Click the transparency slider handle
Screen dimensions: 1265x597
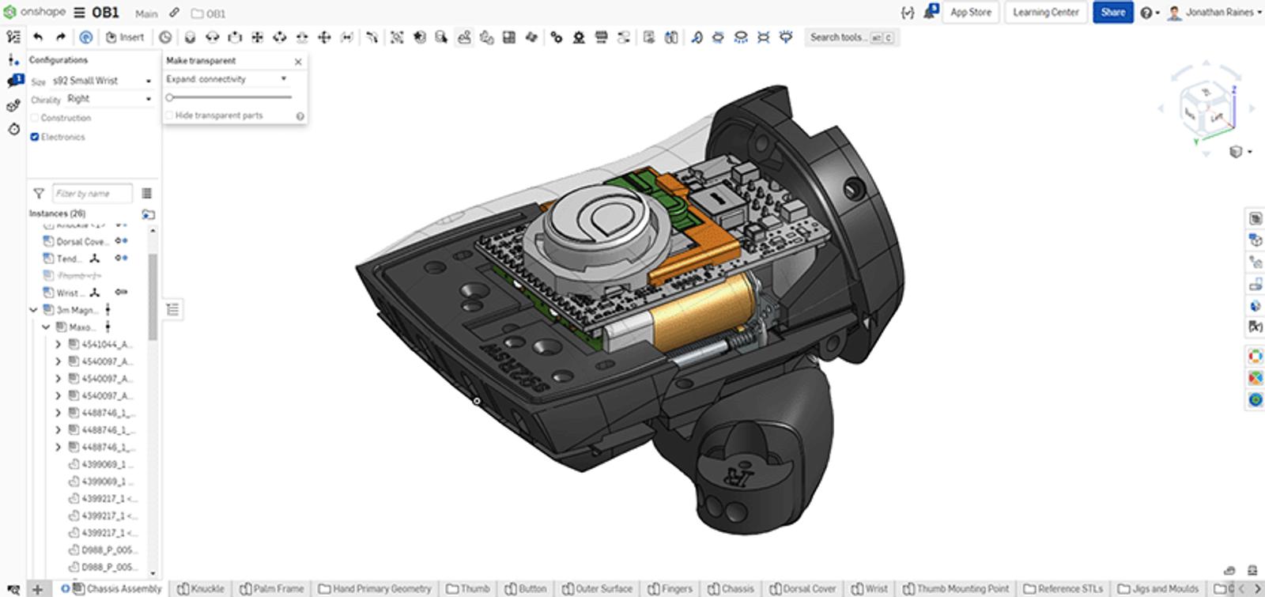point(169,97)
